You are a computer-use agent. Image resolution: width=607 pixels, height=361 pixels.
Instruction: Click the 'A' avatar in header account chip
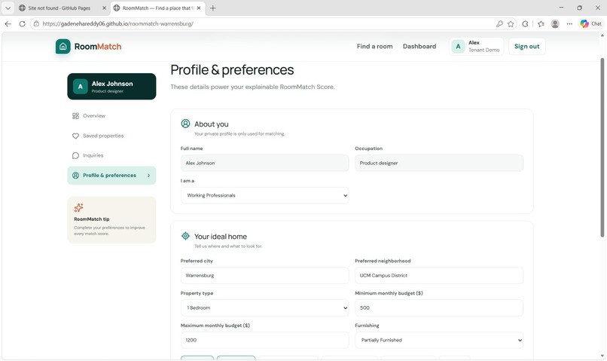pos(458,47)
